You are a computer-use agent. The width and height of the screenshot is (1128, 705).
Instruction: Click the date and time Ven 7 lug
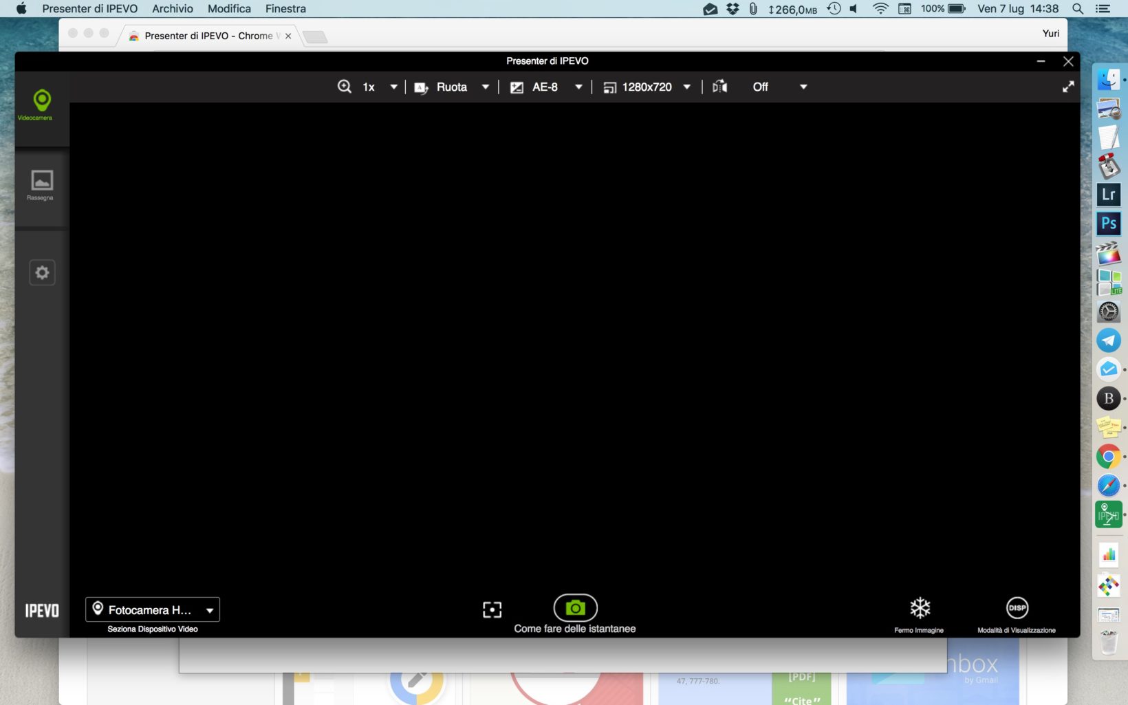click(x=1018, y=9)
